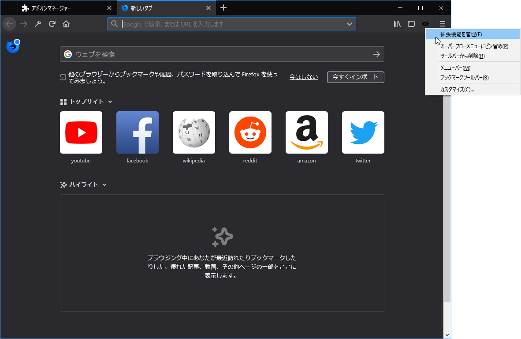Click the 今すぐインポート button
This screenshot has height=339, width=521.
pos(355,77)
